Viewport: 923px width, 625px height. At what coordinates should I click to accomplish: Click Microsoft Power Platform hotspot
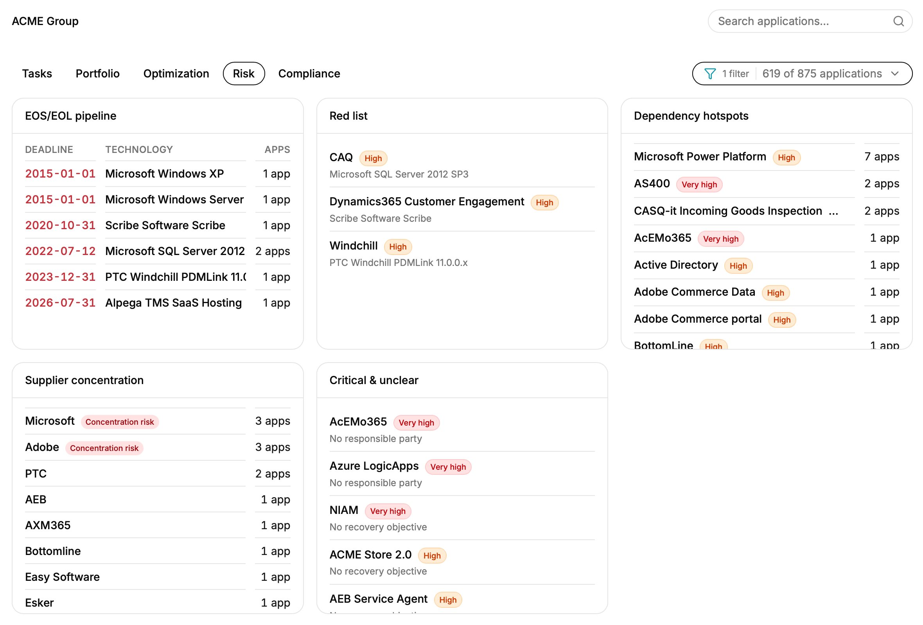pos(767,157)
